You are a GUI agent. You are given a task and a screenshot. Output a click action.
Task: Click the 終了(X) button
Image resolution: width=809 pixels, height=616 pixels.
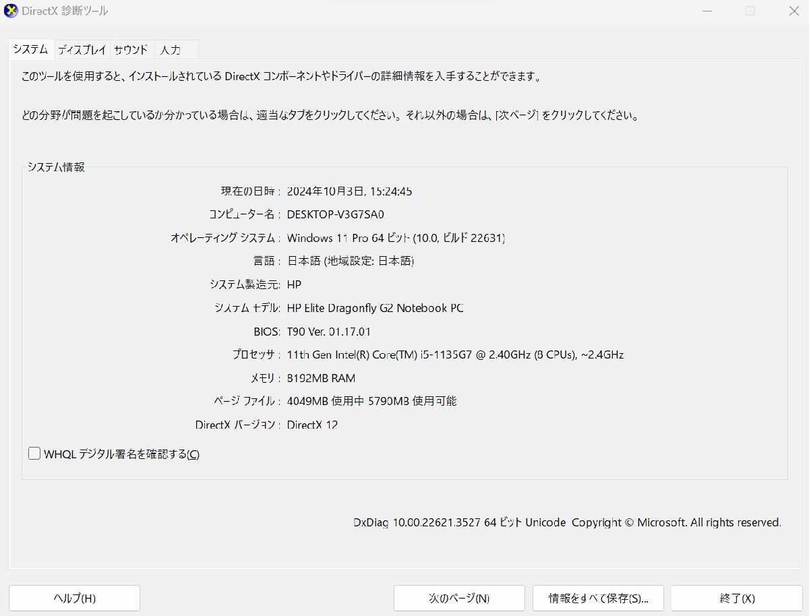click(736, 598)
